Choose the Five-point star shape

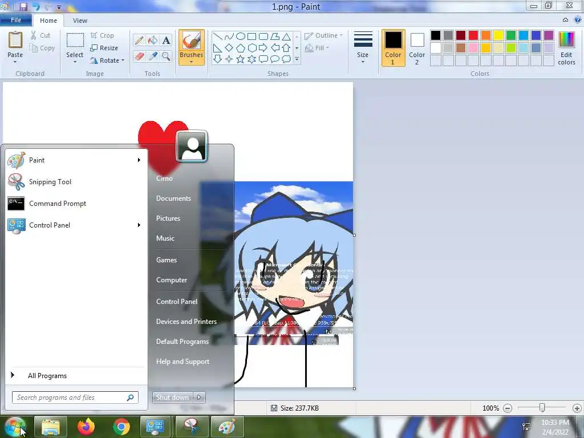click(x=241, y=59)
